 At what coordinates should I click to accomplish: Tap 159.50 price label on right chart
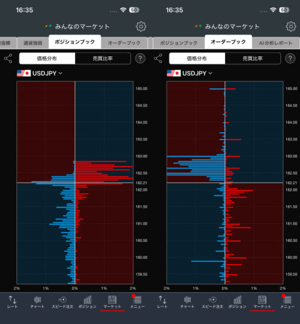(292, 274)
